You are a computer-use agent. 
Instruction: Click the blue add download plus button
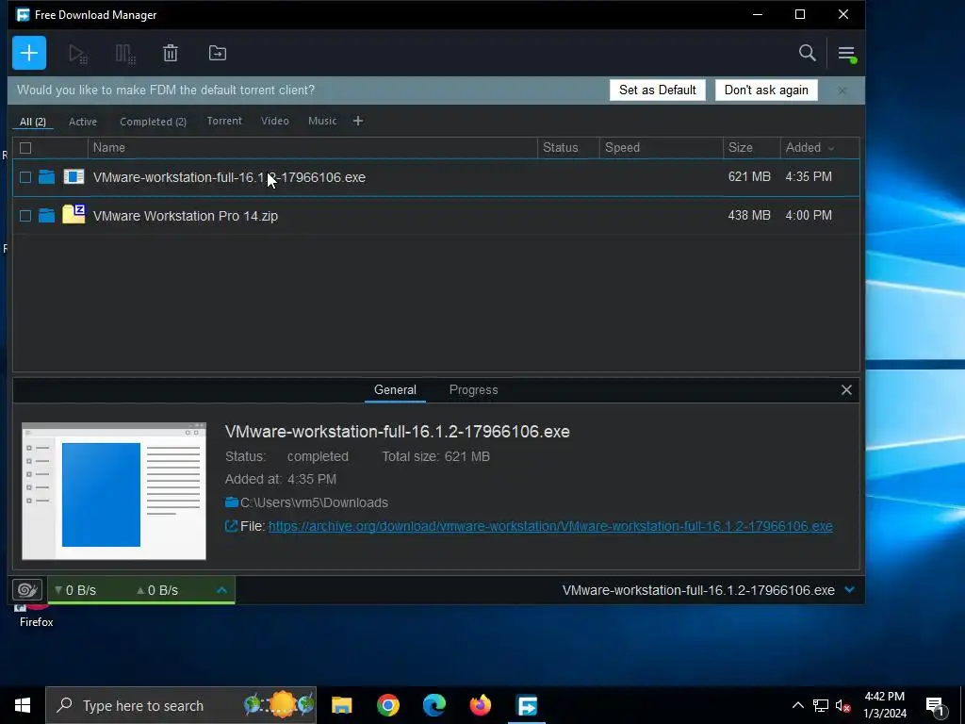point(29,53)
